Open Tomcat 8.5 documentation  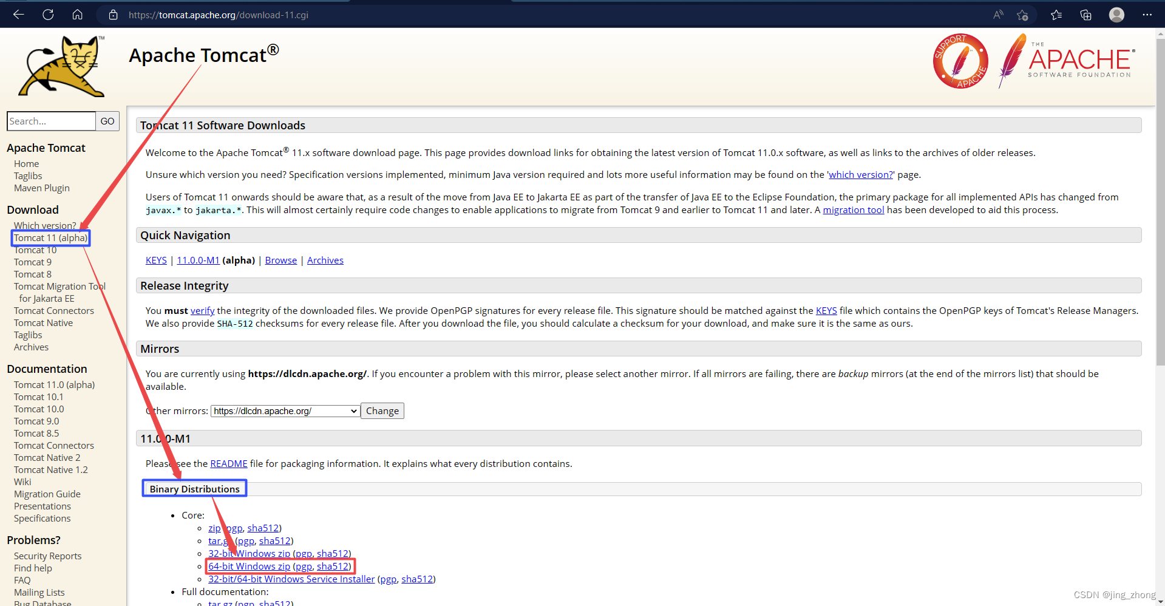click(x=36, y=434)
